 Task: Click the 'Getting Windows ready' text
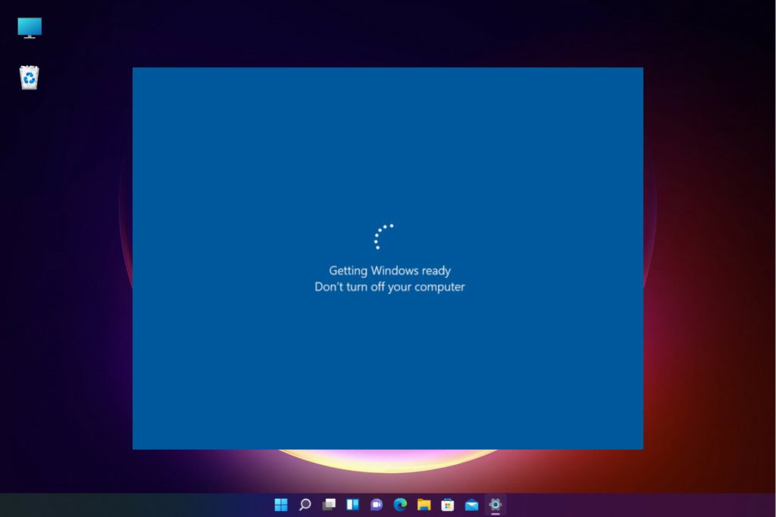390,271
